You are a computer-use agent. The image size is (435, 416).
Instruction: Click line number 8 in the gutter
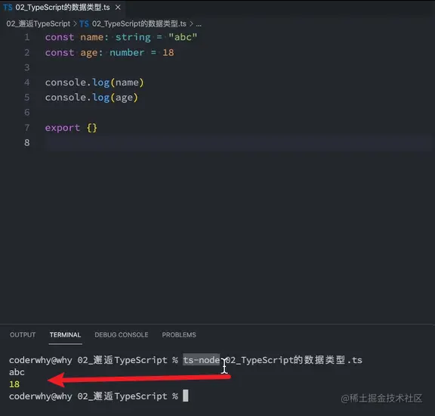[x=27, y=143]
